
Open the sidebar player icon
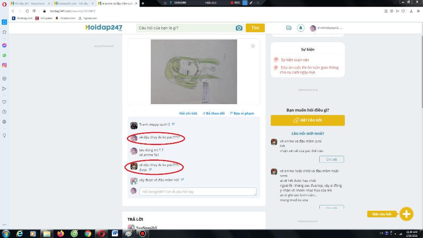point(4,79)
